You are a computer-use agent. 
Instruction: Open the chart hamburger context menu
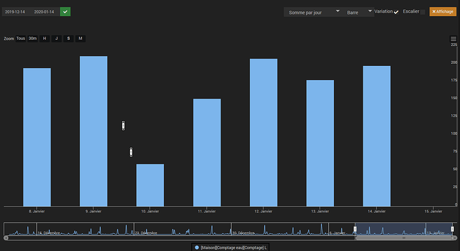pyautogui.click(x=453, y=39)
